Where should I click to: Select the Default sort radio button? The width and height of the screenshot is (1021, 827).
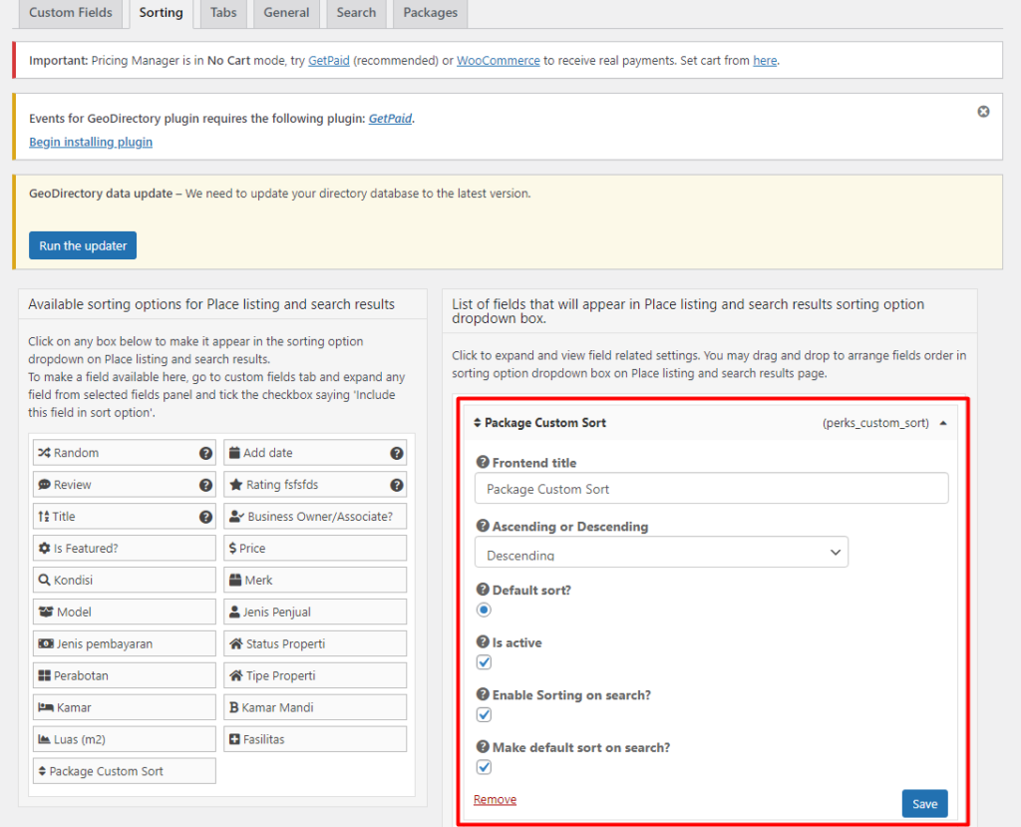484,610
